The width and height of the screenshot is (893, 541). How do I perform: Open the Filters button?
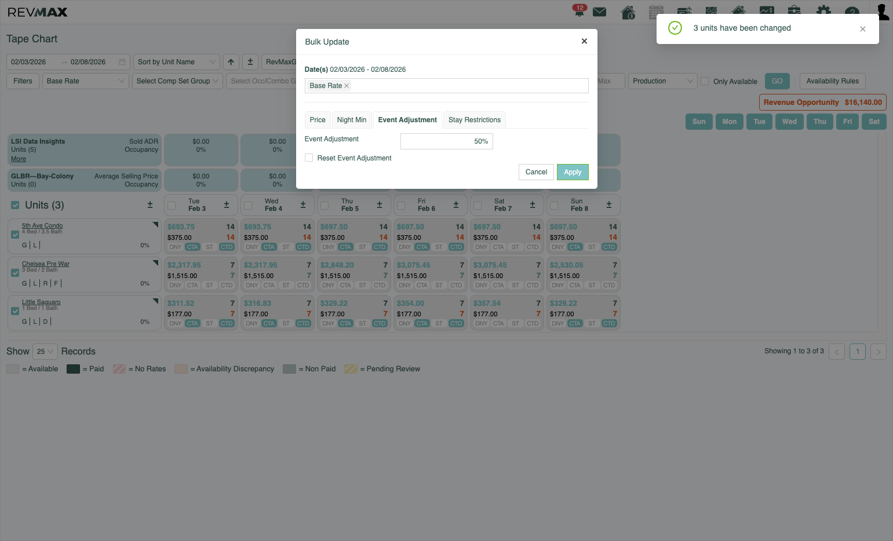coord(23,81)
